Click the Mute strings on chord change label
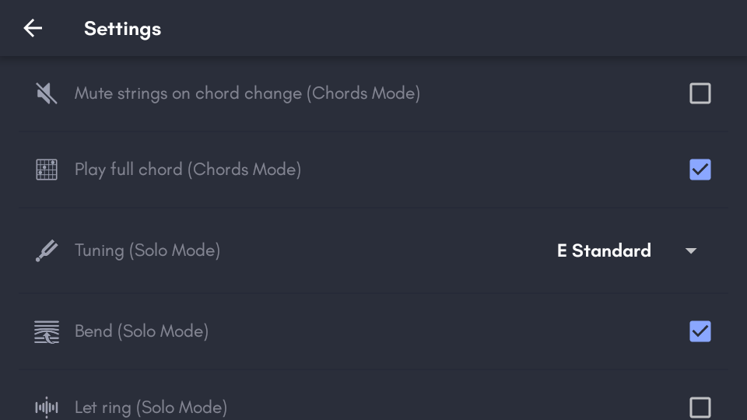Screen dimensions: 747x420 247,93
